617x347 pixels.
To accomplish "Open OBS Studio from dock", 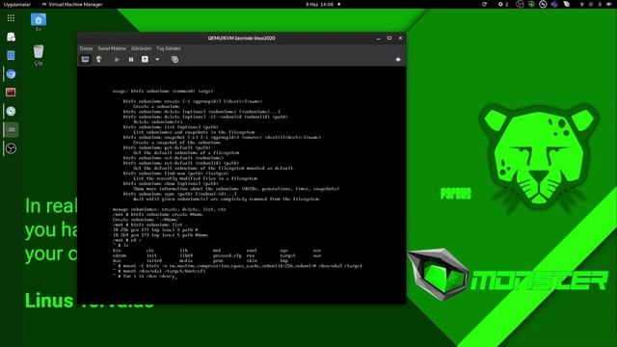I will tap(11, 148).
